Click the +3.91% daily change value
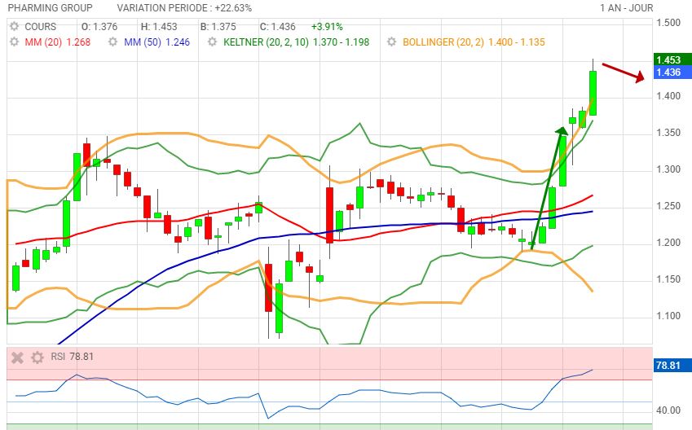The image size is (692, 430). [327, 26]
